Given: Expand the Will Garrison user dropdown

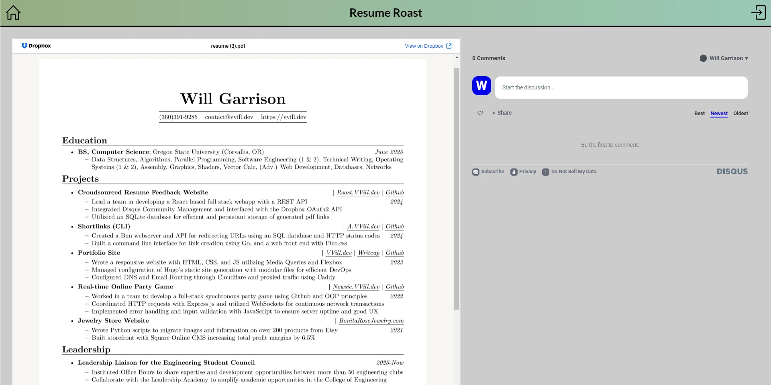Looking at the screenshot, I should click(724, 58).
